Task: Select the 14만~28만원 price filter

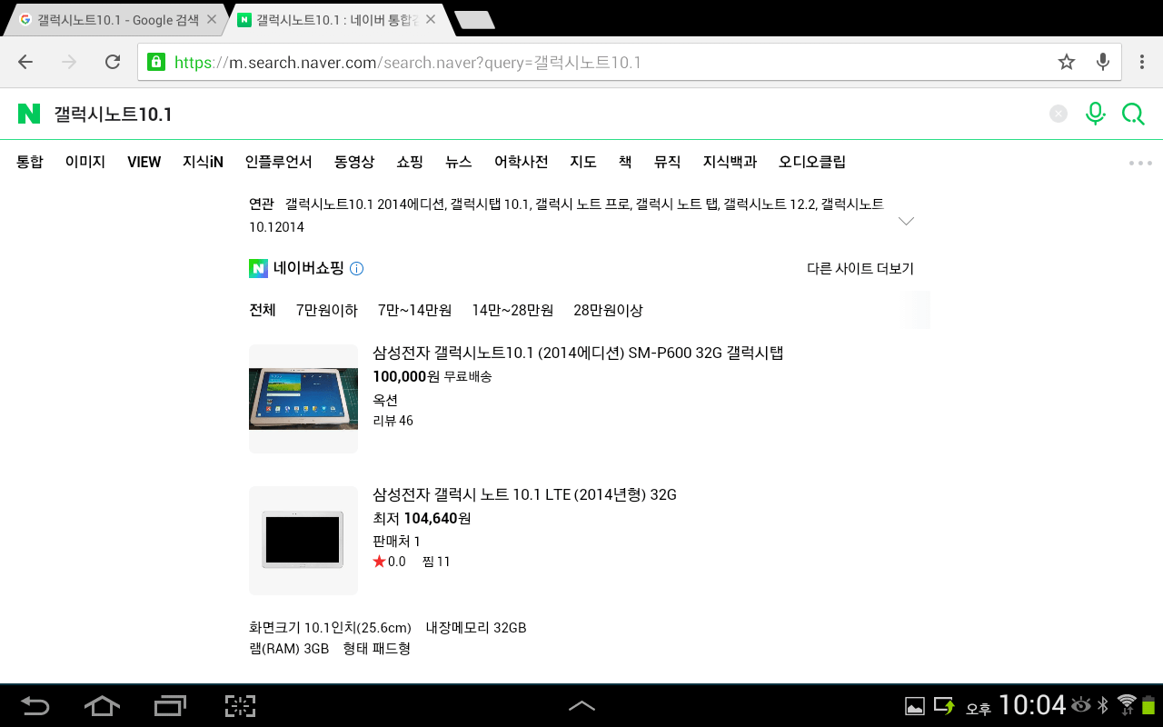Action: point(512,310)
